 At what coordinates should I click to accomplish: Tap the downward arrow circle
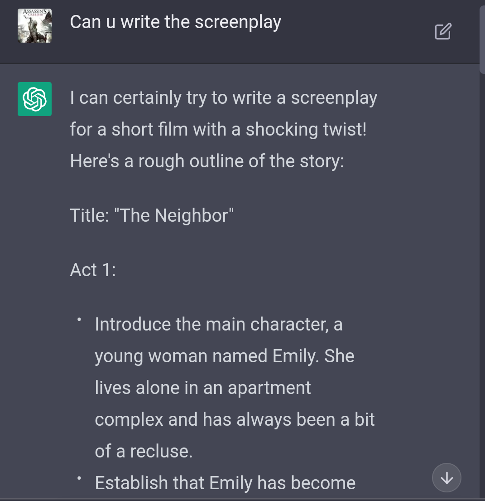coord(447,477)
